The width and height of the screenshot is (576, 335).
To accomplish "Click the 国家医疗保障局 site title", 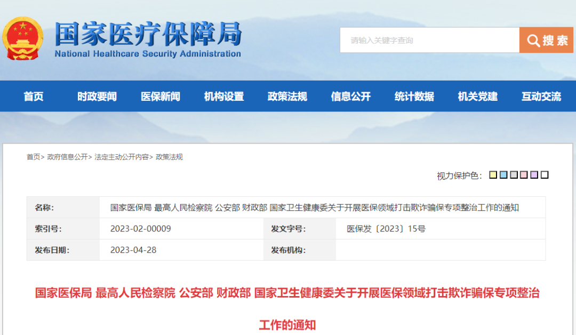I will pyautogui.click(x=148, y=34).
